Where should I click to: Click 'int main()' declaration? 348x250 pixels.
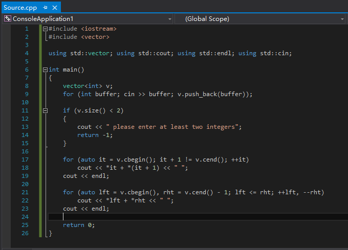(x=67, y=70)
